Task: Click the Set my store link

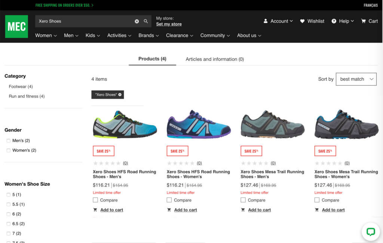Action: (x=169, y=24)
